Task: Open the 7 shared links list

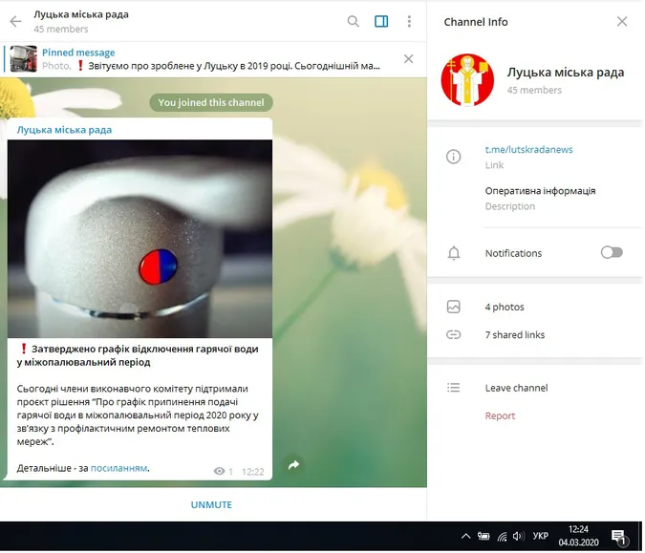Action: [x=514, y=334]
